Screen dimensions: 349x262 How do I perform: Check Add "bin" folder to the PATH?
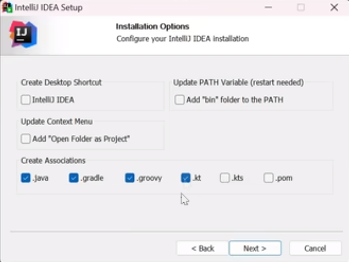[179, 100]
